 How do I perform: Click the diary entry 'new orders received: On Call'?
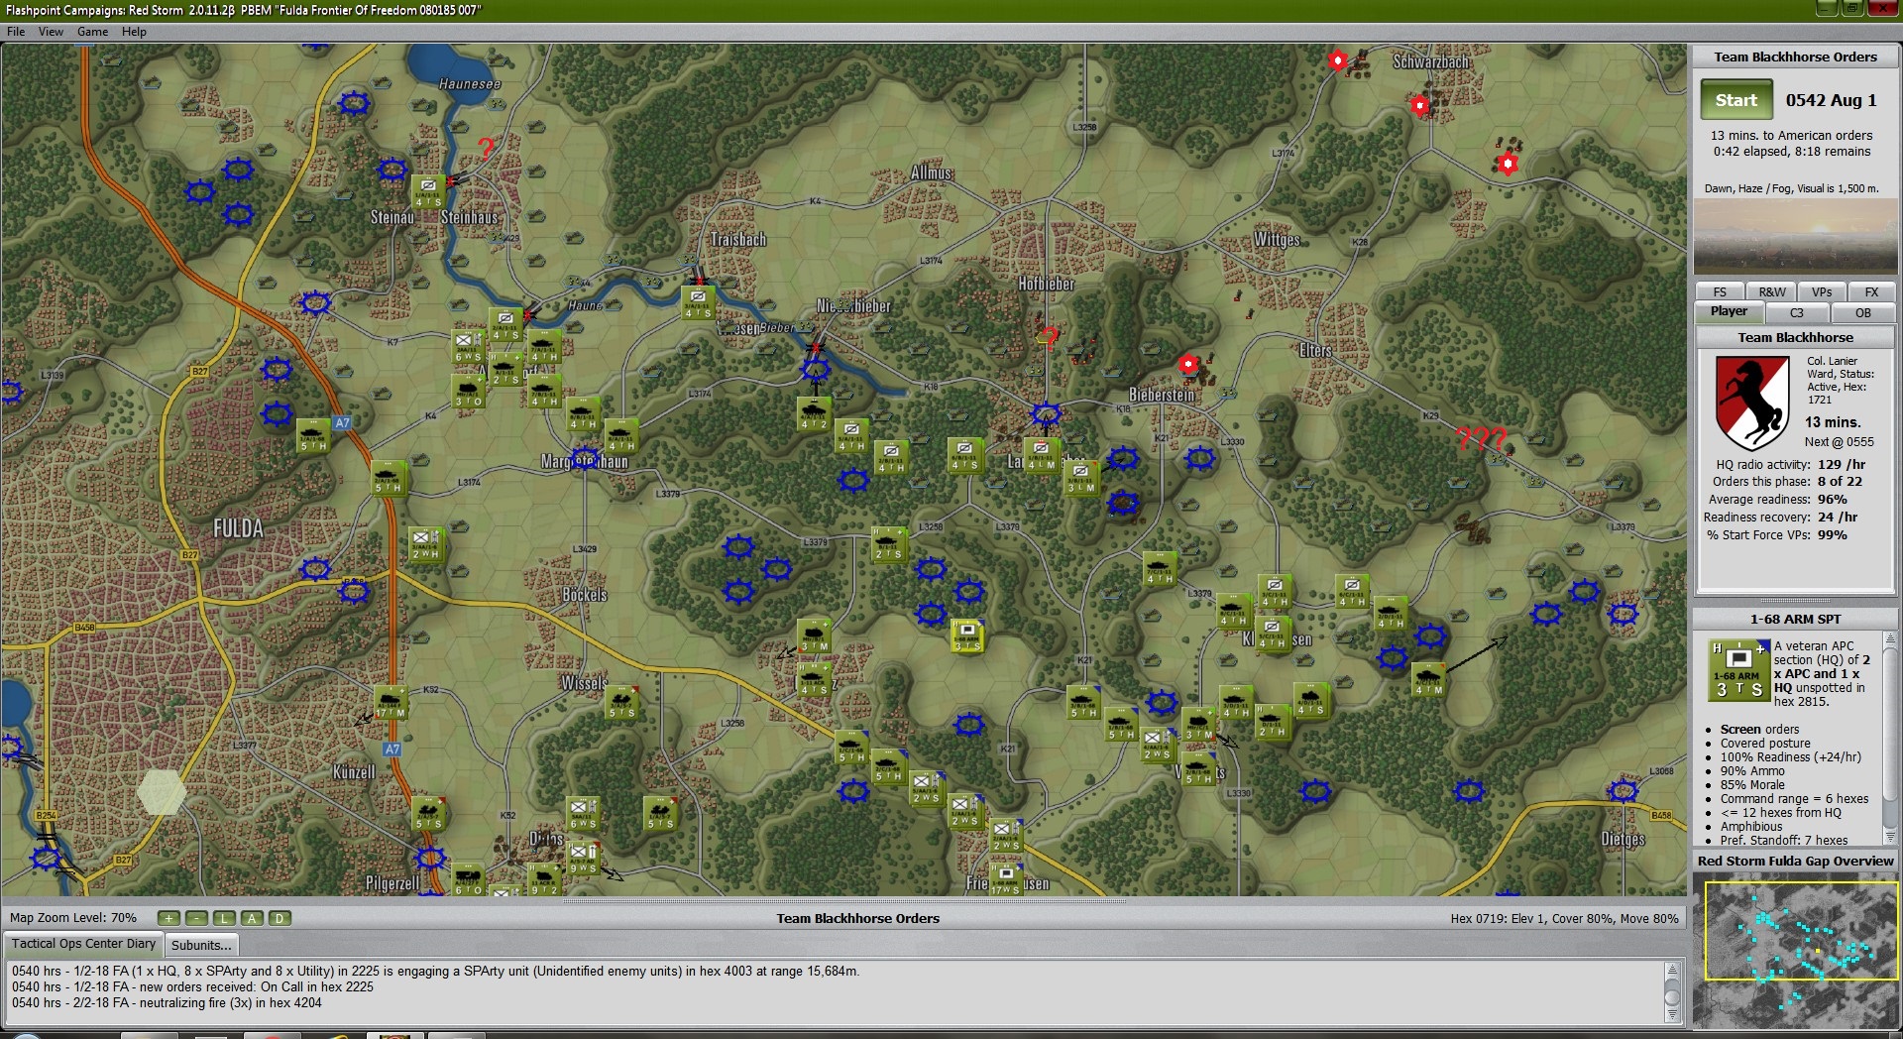pyautogui.click(x=192, y=986)
